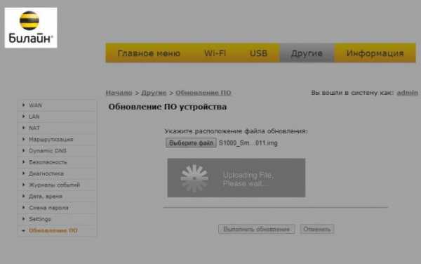421x264 pixels.
Task: Open Безопасность sidebar item
Action: coord(48,162)
